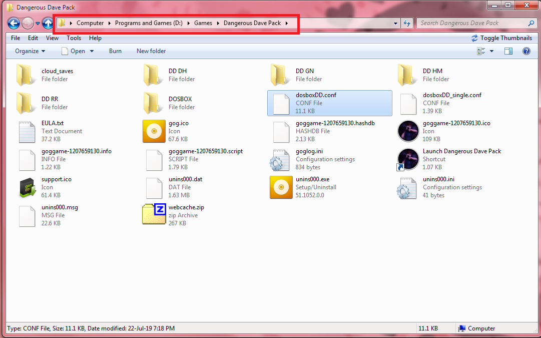This screenshot has height=338, width=541.
Task: Select the DD DH folder icon
Action: click(153, 75)
